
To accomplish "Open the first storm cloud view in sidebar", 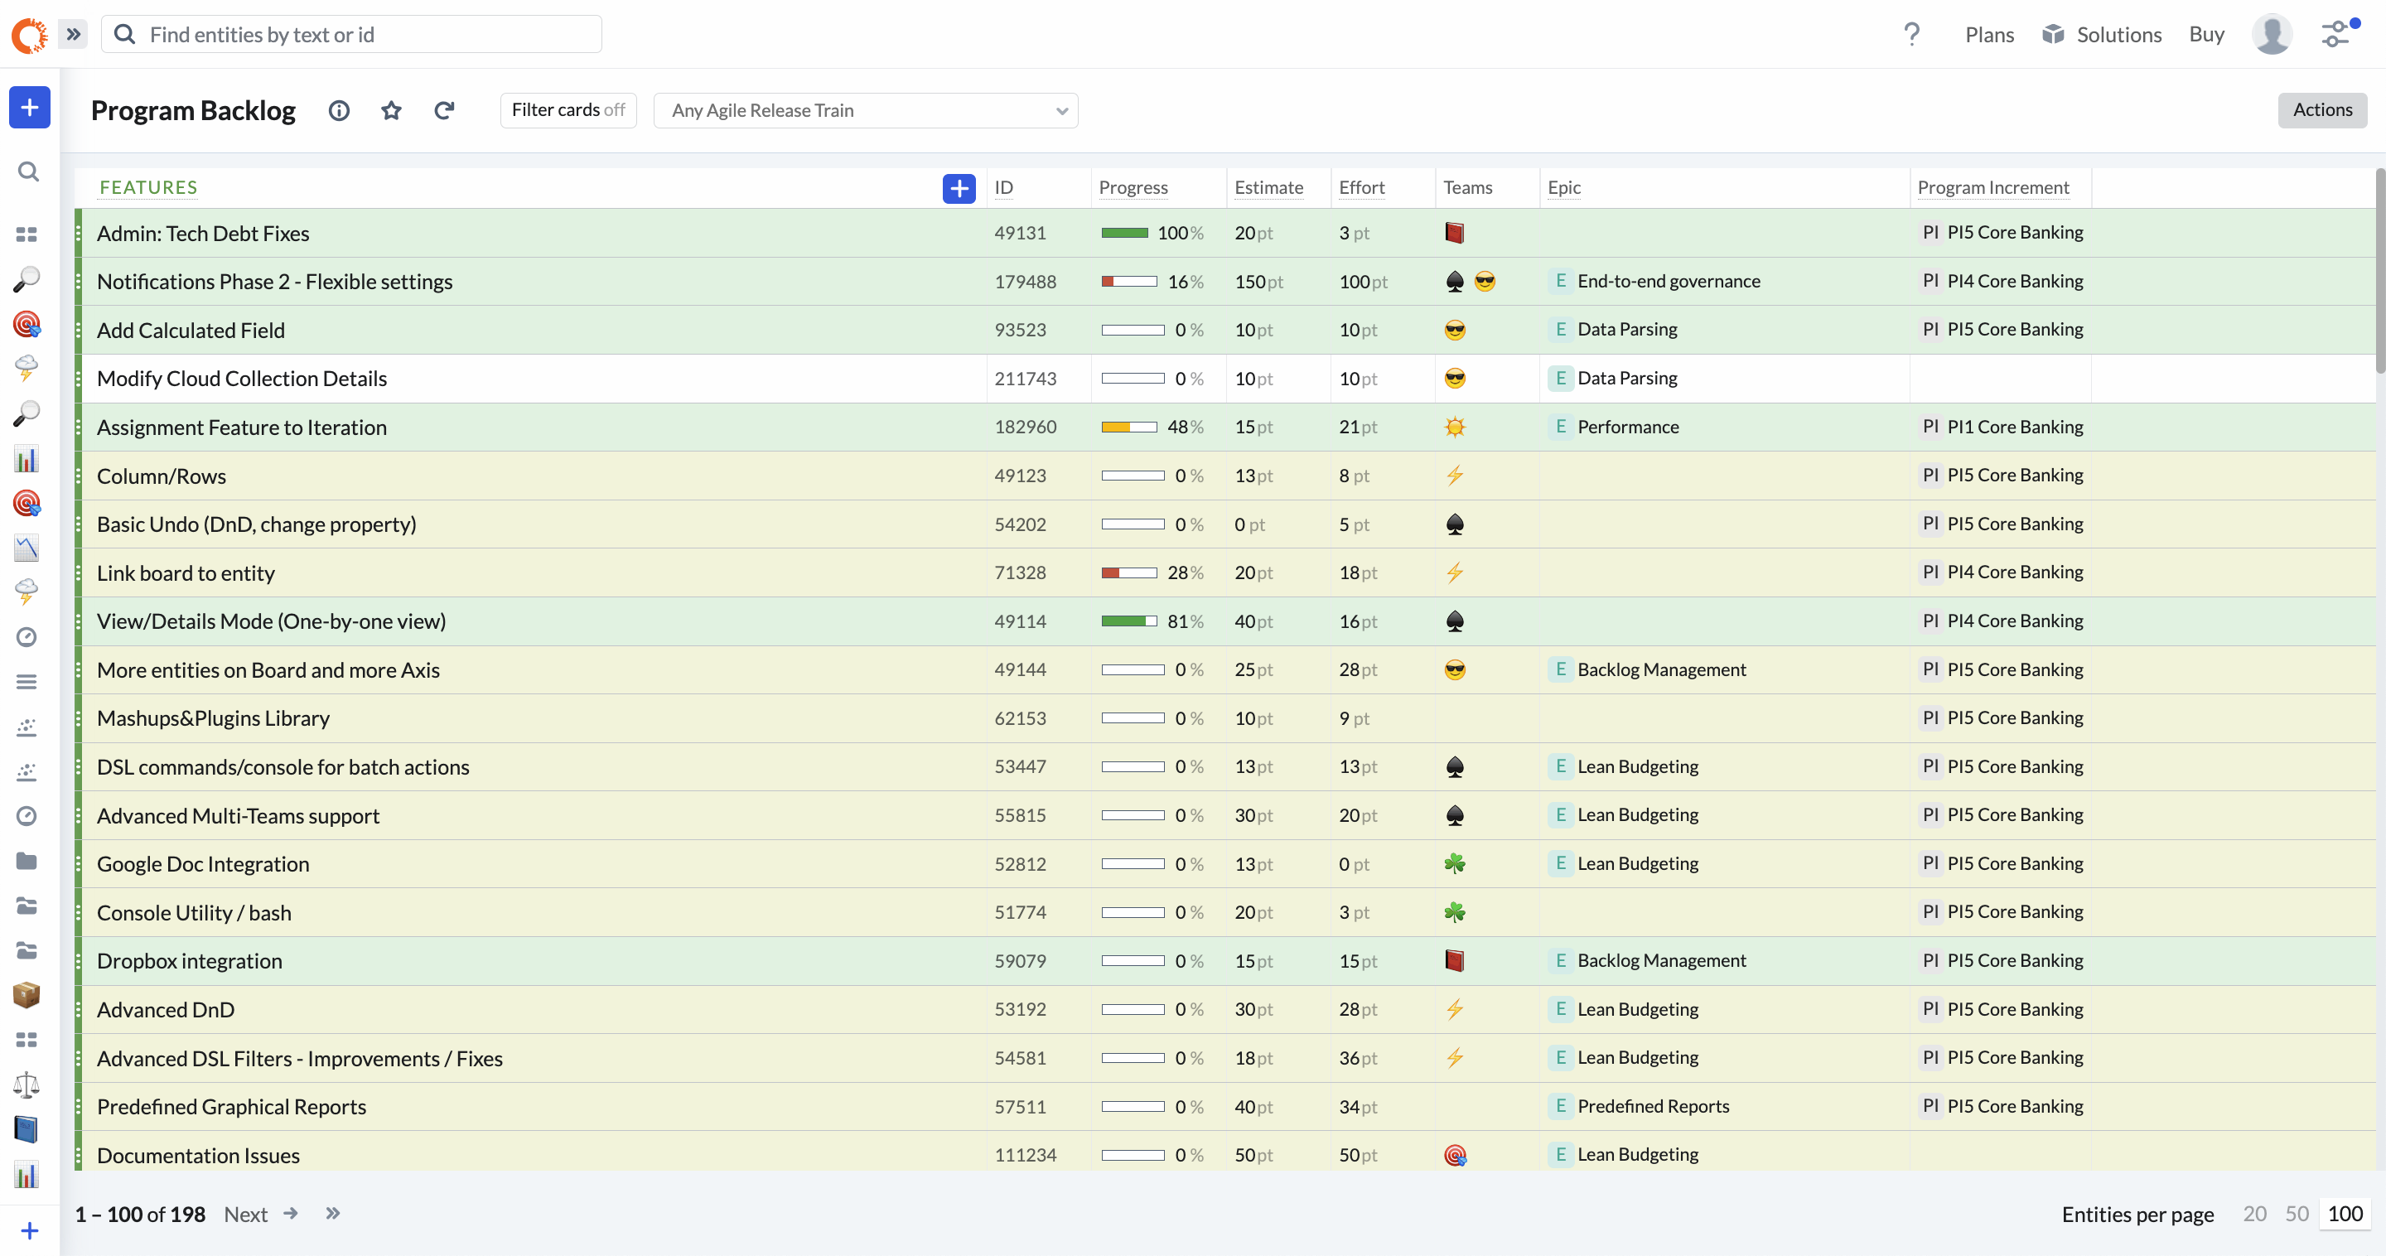I will (27, 369).
